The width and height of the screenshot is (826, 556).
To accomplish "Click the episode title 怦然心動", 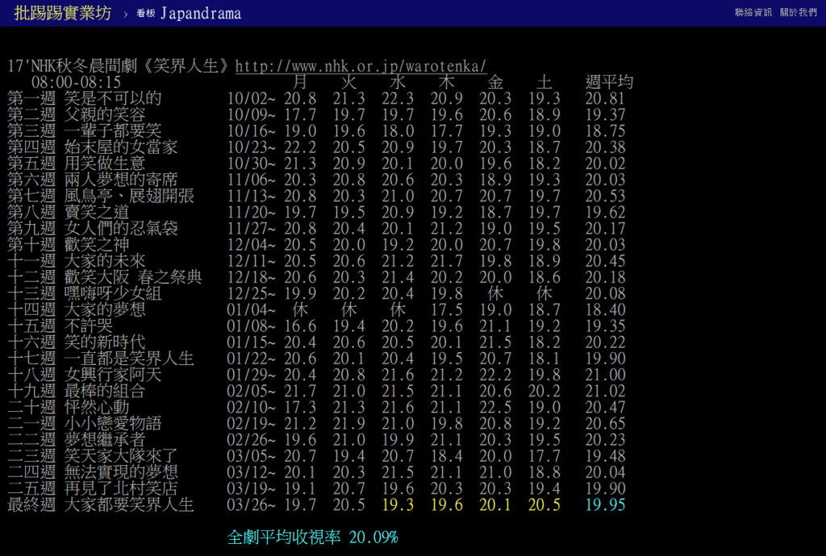I will click(x=97, y=408).
